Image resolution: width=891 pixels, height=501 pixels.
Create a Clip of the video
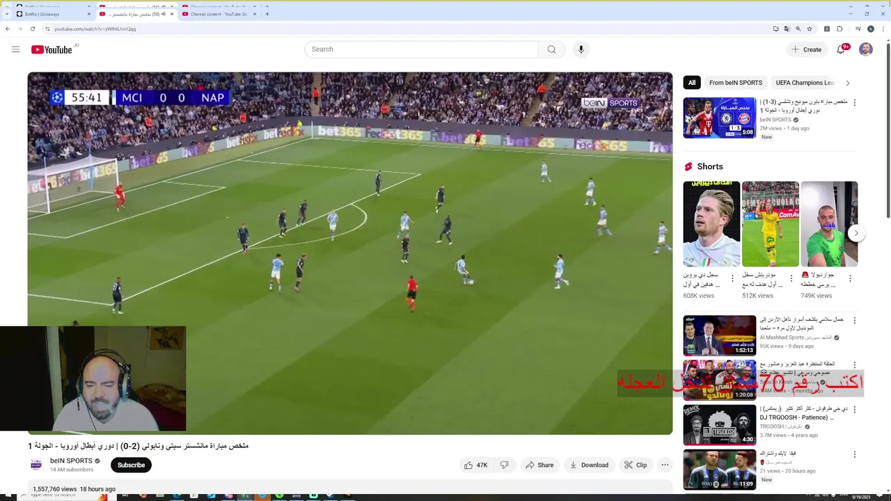[636, 465]
